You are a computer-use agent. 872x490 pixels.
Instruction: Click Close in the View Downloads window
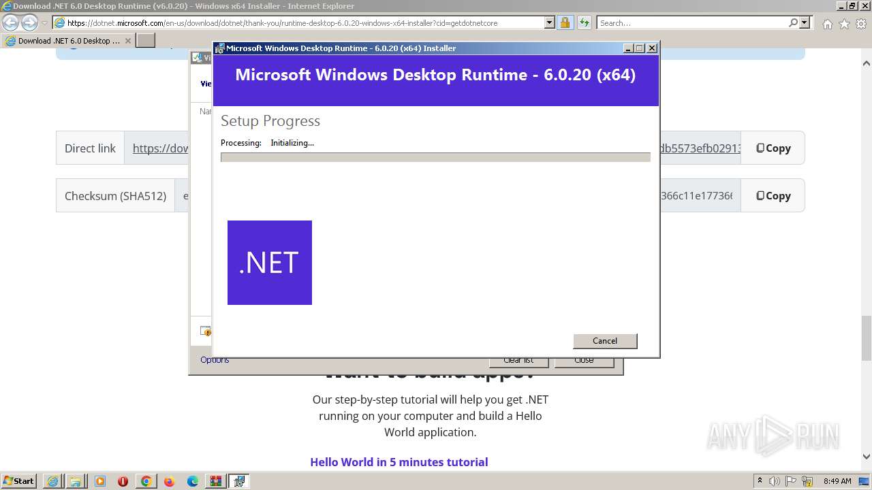584,361
